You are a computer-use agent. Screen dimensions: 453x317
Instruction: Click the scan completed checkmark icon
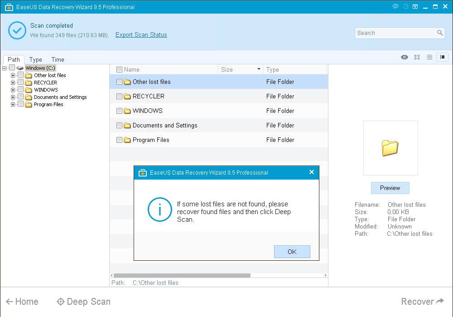coord(17,30)
